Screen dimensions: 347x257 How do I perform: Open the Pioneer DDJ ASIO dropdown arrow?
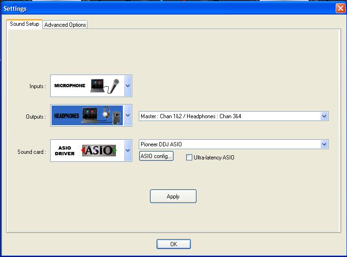pos(324,144)
